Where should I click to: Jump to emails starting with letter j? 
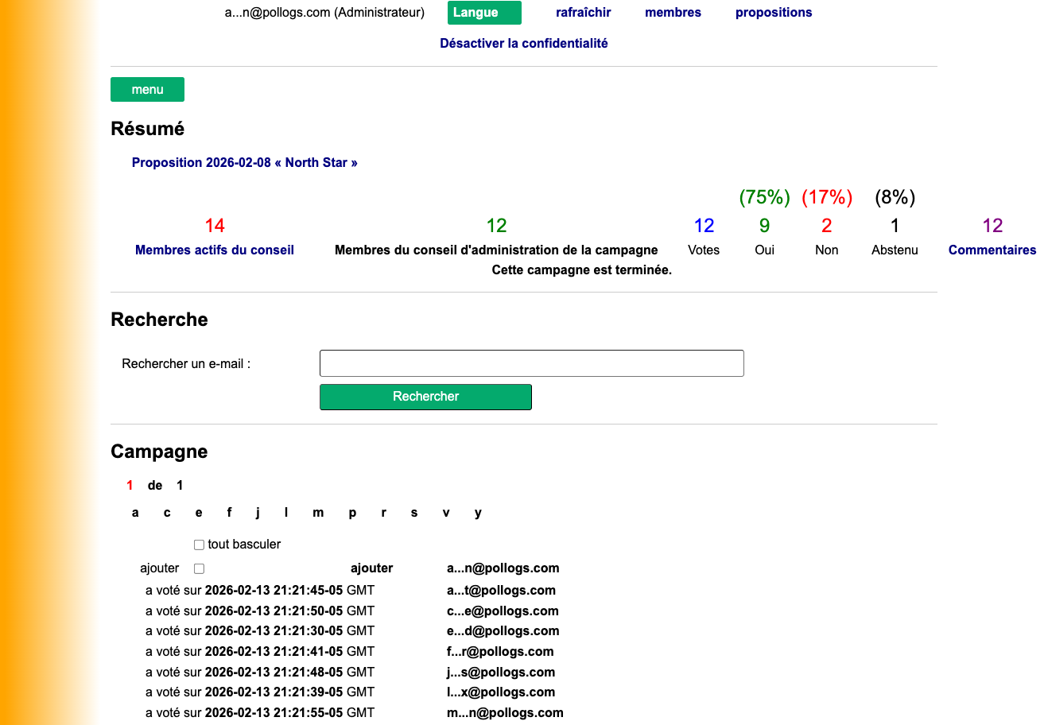coord(258,513)
